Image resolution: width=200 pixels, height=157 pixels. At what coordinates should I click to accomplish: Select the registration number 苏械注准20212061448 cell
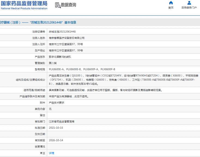pyautogui.click(x=62, y=32)
